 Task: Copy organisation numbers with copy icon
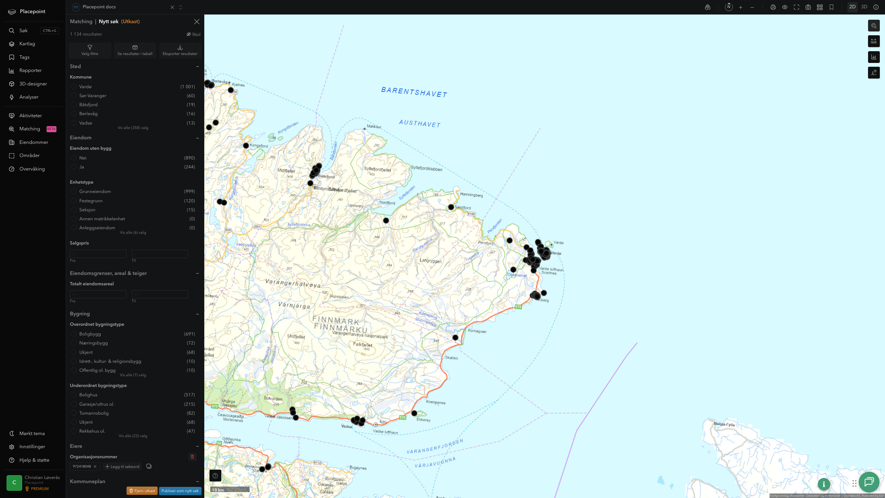click(149, 466)
